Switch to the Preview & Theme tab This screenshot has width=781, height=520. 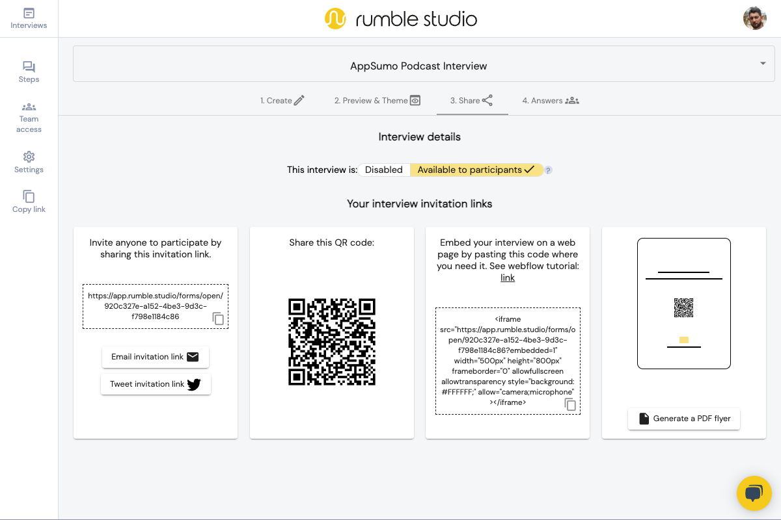click(377, 101)
